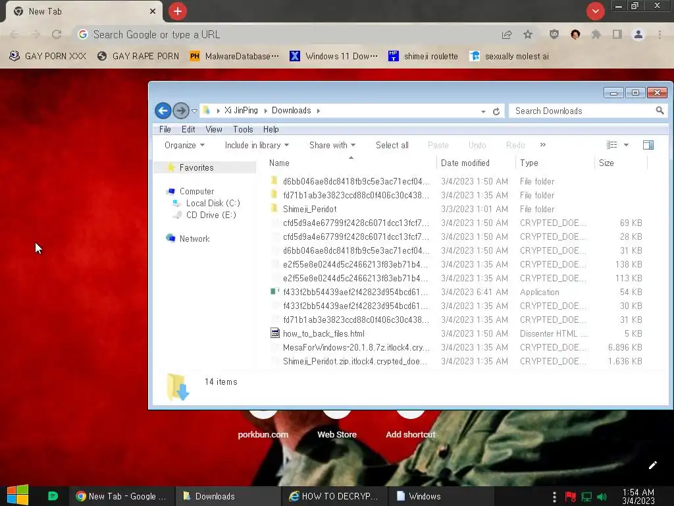
Task: Click the uBlock shield extension icon
Action: [554, 34]
